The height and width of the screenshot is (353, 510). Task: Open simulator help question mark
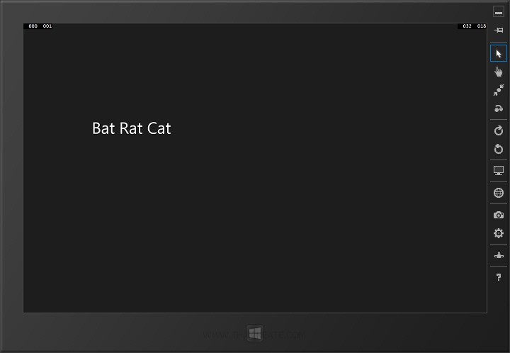coord(499,277)
